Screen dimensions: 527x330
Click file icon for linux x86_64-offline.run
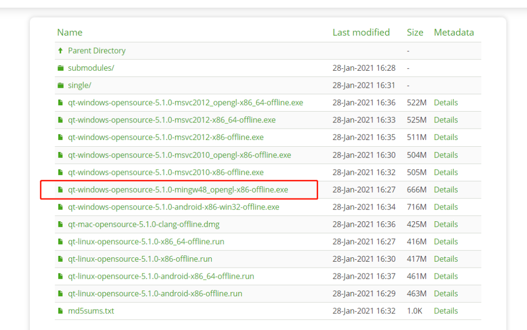(61, 242)
